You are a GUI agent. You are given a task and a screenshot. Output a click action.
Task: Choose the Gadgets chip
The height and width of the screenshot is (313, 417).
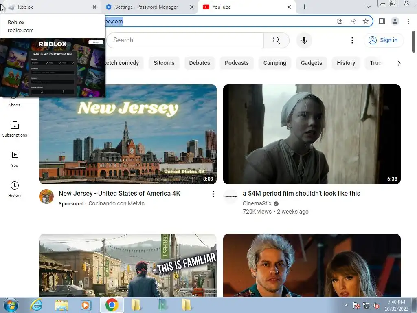pos(312,63)
